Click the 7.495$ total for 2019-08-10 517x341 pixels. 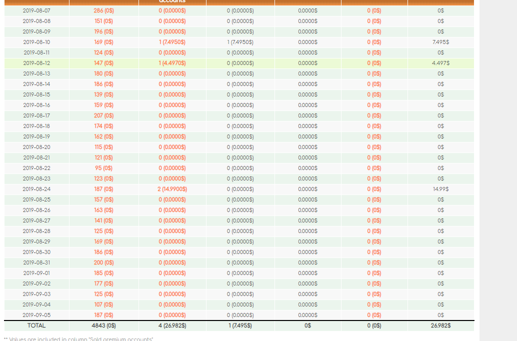coord(440,42)
